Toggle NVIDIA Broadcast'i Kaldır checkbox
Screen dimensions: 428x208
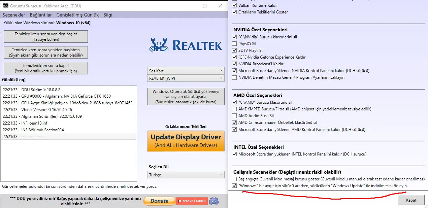click(x=235, y=64)
